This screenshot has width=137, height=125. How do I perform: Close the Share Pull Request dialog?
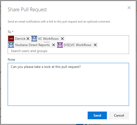click(129, 8)
